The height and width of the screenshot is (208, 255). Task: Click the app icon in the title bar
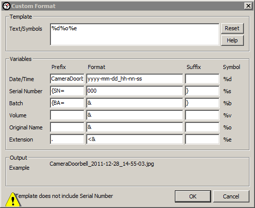[x=7, y=6]
